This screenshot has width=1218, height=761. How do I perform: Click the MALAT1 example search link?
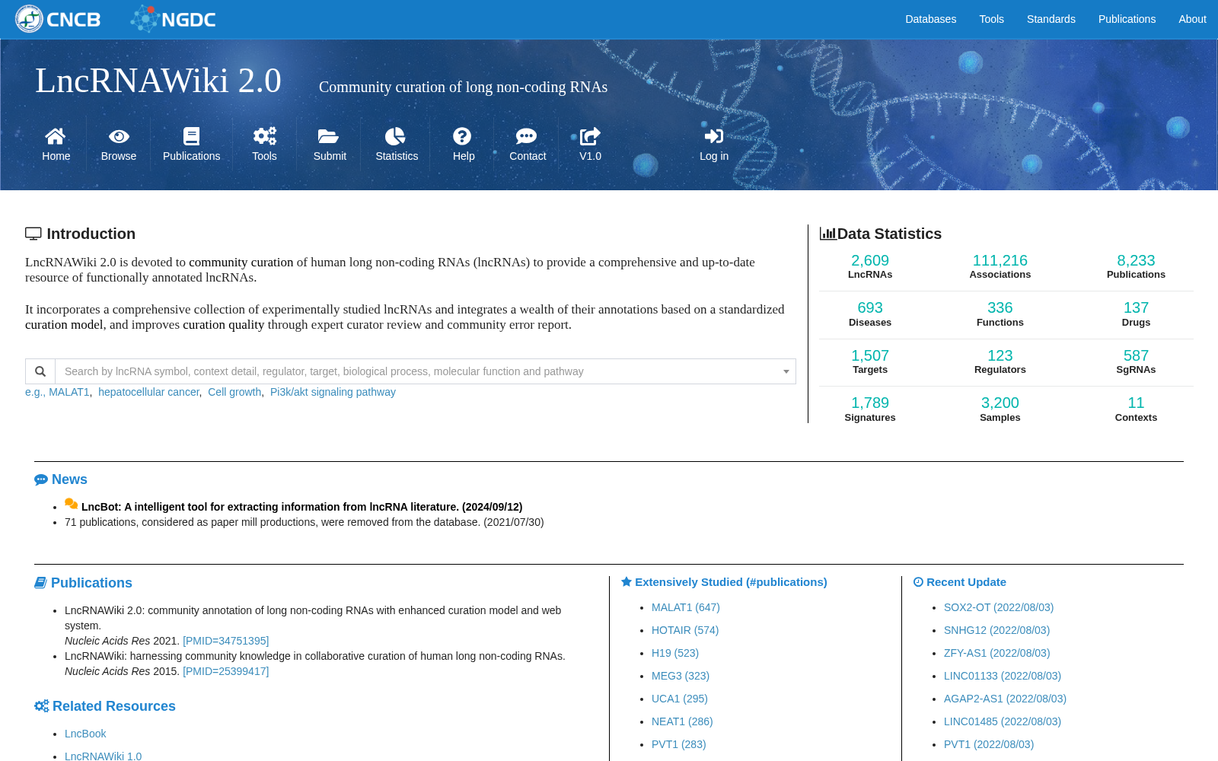coord(69,392)
